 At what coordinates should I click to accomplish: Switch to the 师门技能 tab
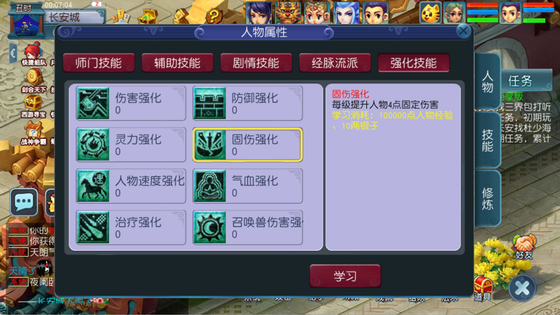[x=99, y=63]
